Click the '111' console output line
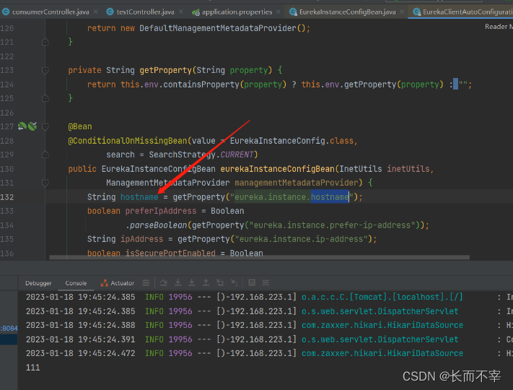The height and width of the screenshot is (390, 513). pos(32,368)
